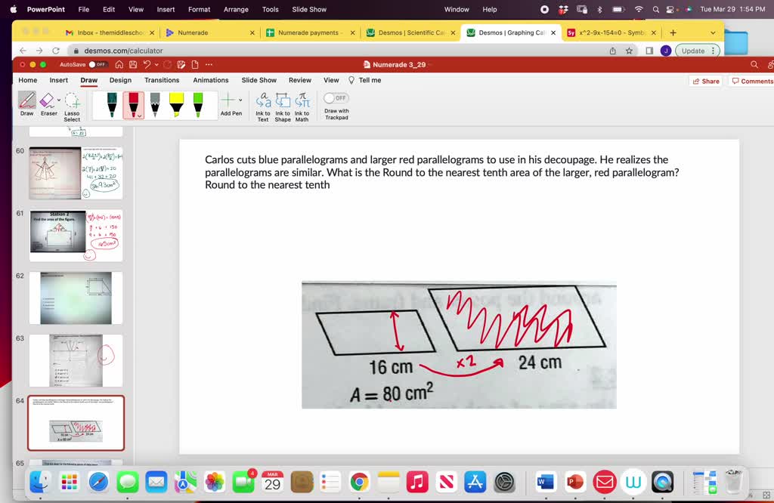774x503 pixels.
Task: Click the Undo arrow icon
Action: click(x=147, y=64)
